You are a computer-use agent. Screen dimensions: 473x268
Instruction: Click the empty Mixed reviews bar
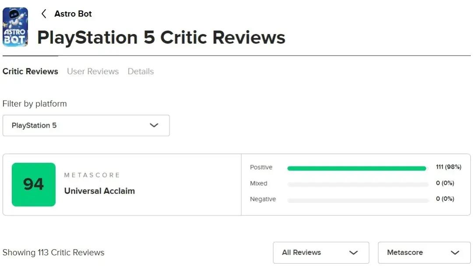[358, 184]
